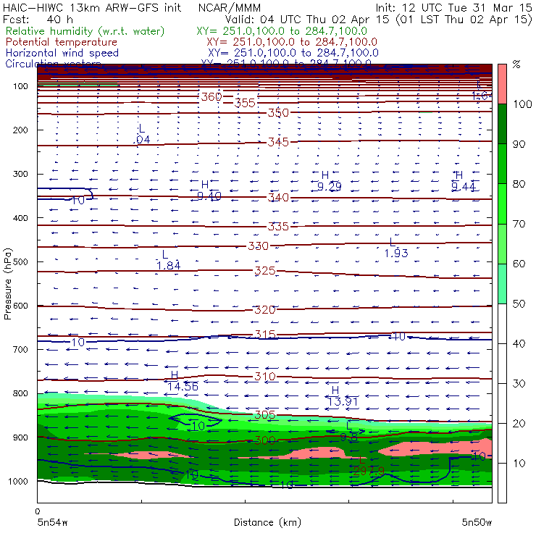Screen dimensions: 536x536
Task: Select the colorbar '50' percent label
Action: tap(519, 303)
